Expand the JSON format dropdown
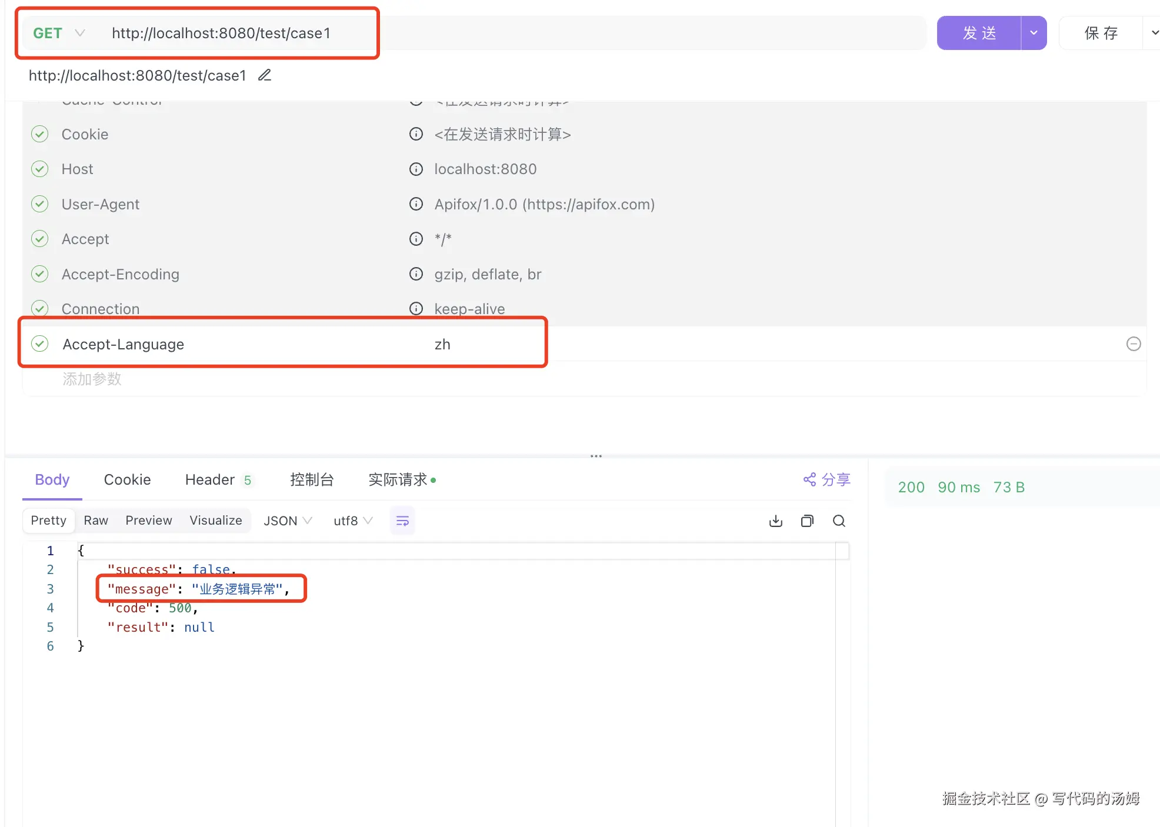 pos(288,521)
